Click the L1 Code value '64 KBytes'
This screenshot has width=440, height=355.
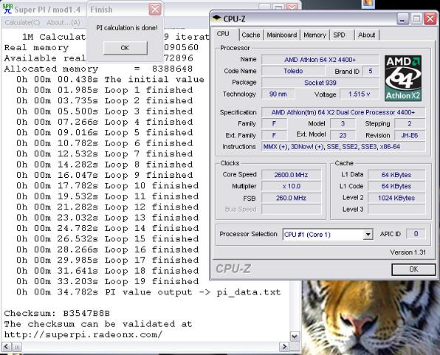tap(396, 186)
